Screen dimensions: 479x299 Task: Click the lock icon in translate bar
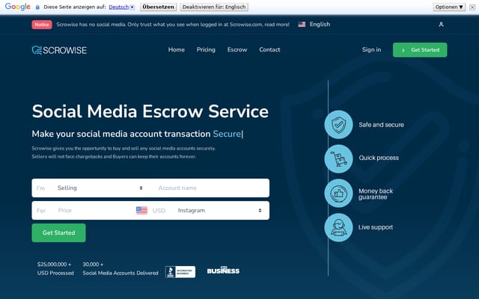(37, 7)
